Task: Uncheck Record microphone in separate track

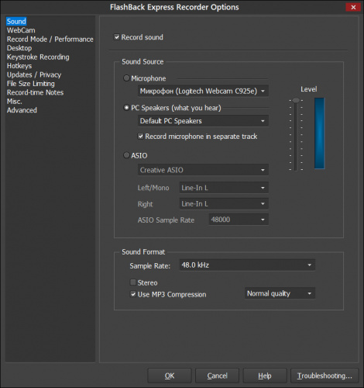Action: click(140, 137)
